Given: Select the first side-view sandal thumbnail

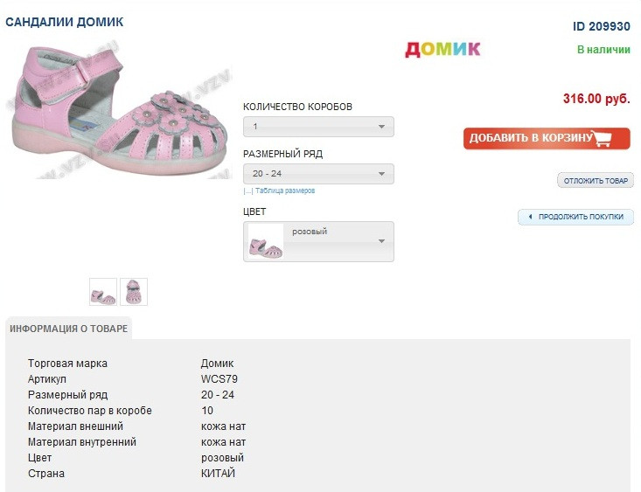Looking at the screenshot, I should point(103,292).
